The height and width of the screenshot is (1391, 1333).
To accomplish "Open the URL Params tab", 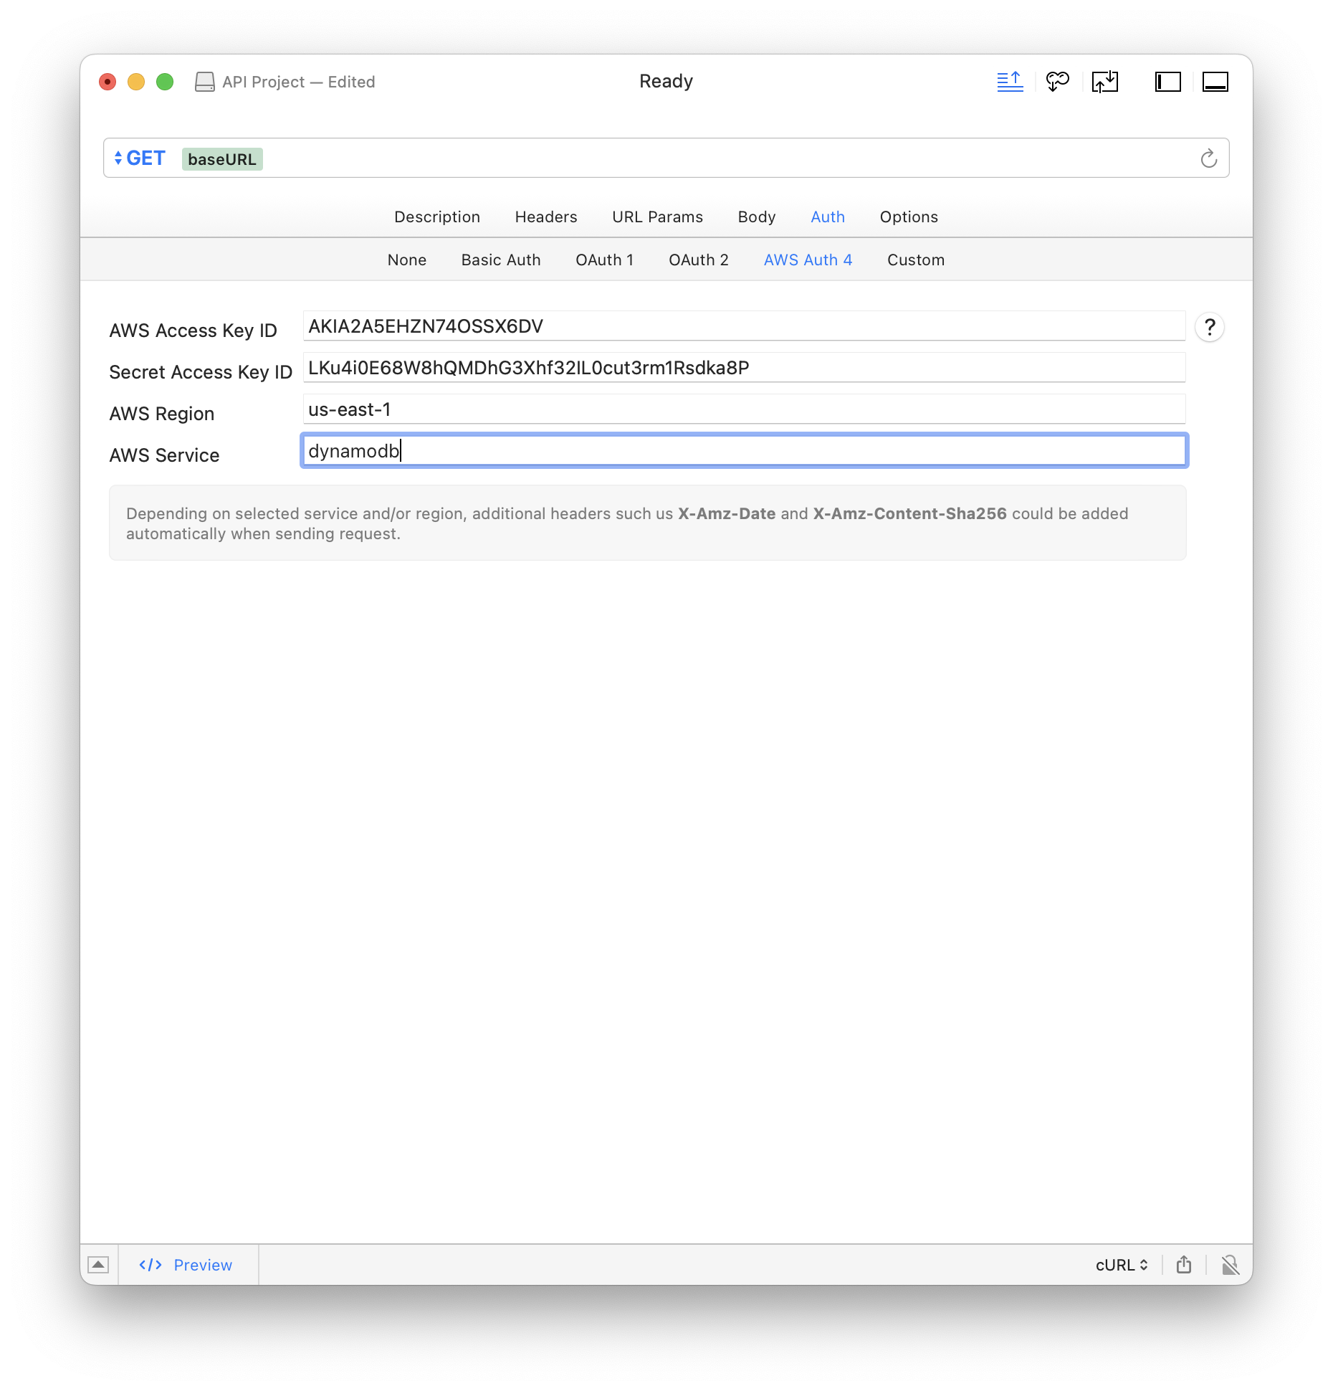I will tap(657, 217).
